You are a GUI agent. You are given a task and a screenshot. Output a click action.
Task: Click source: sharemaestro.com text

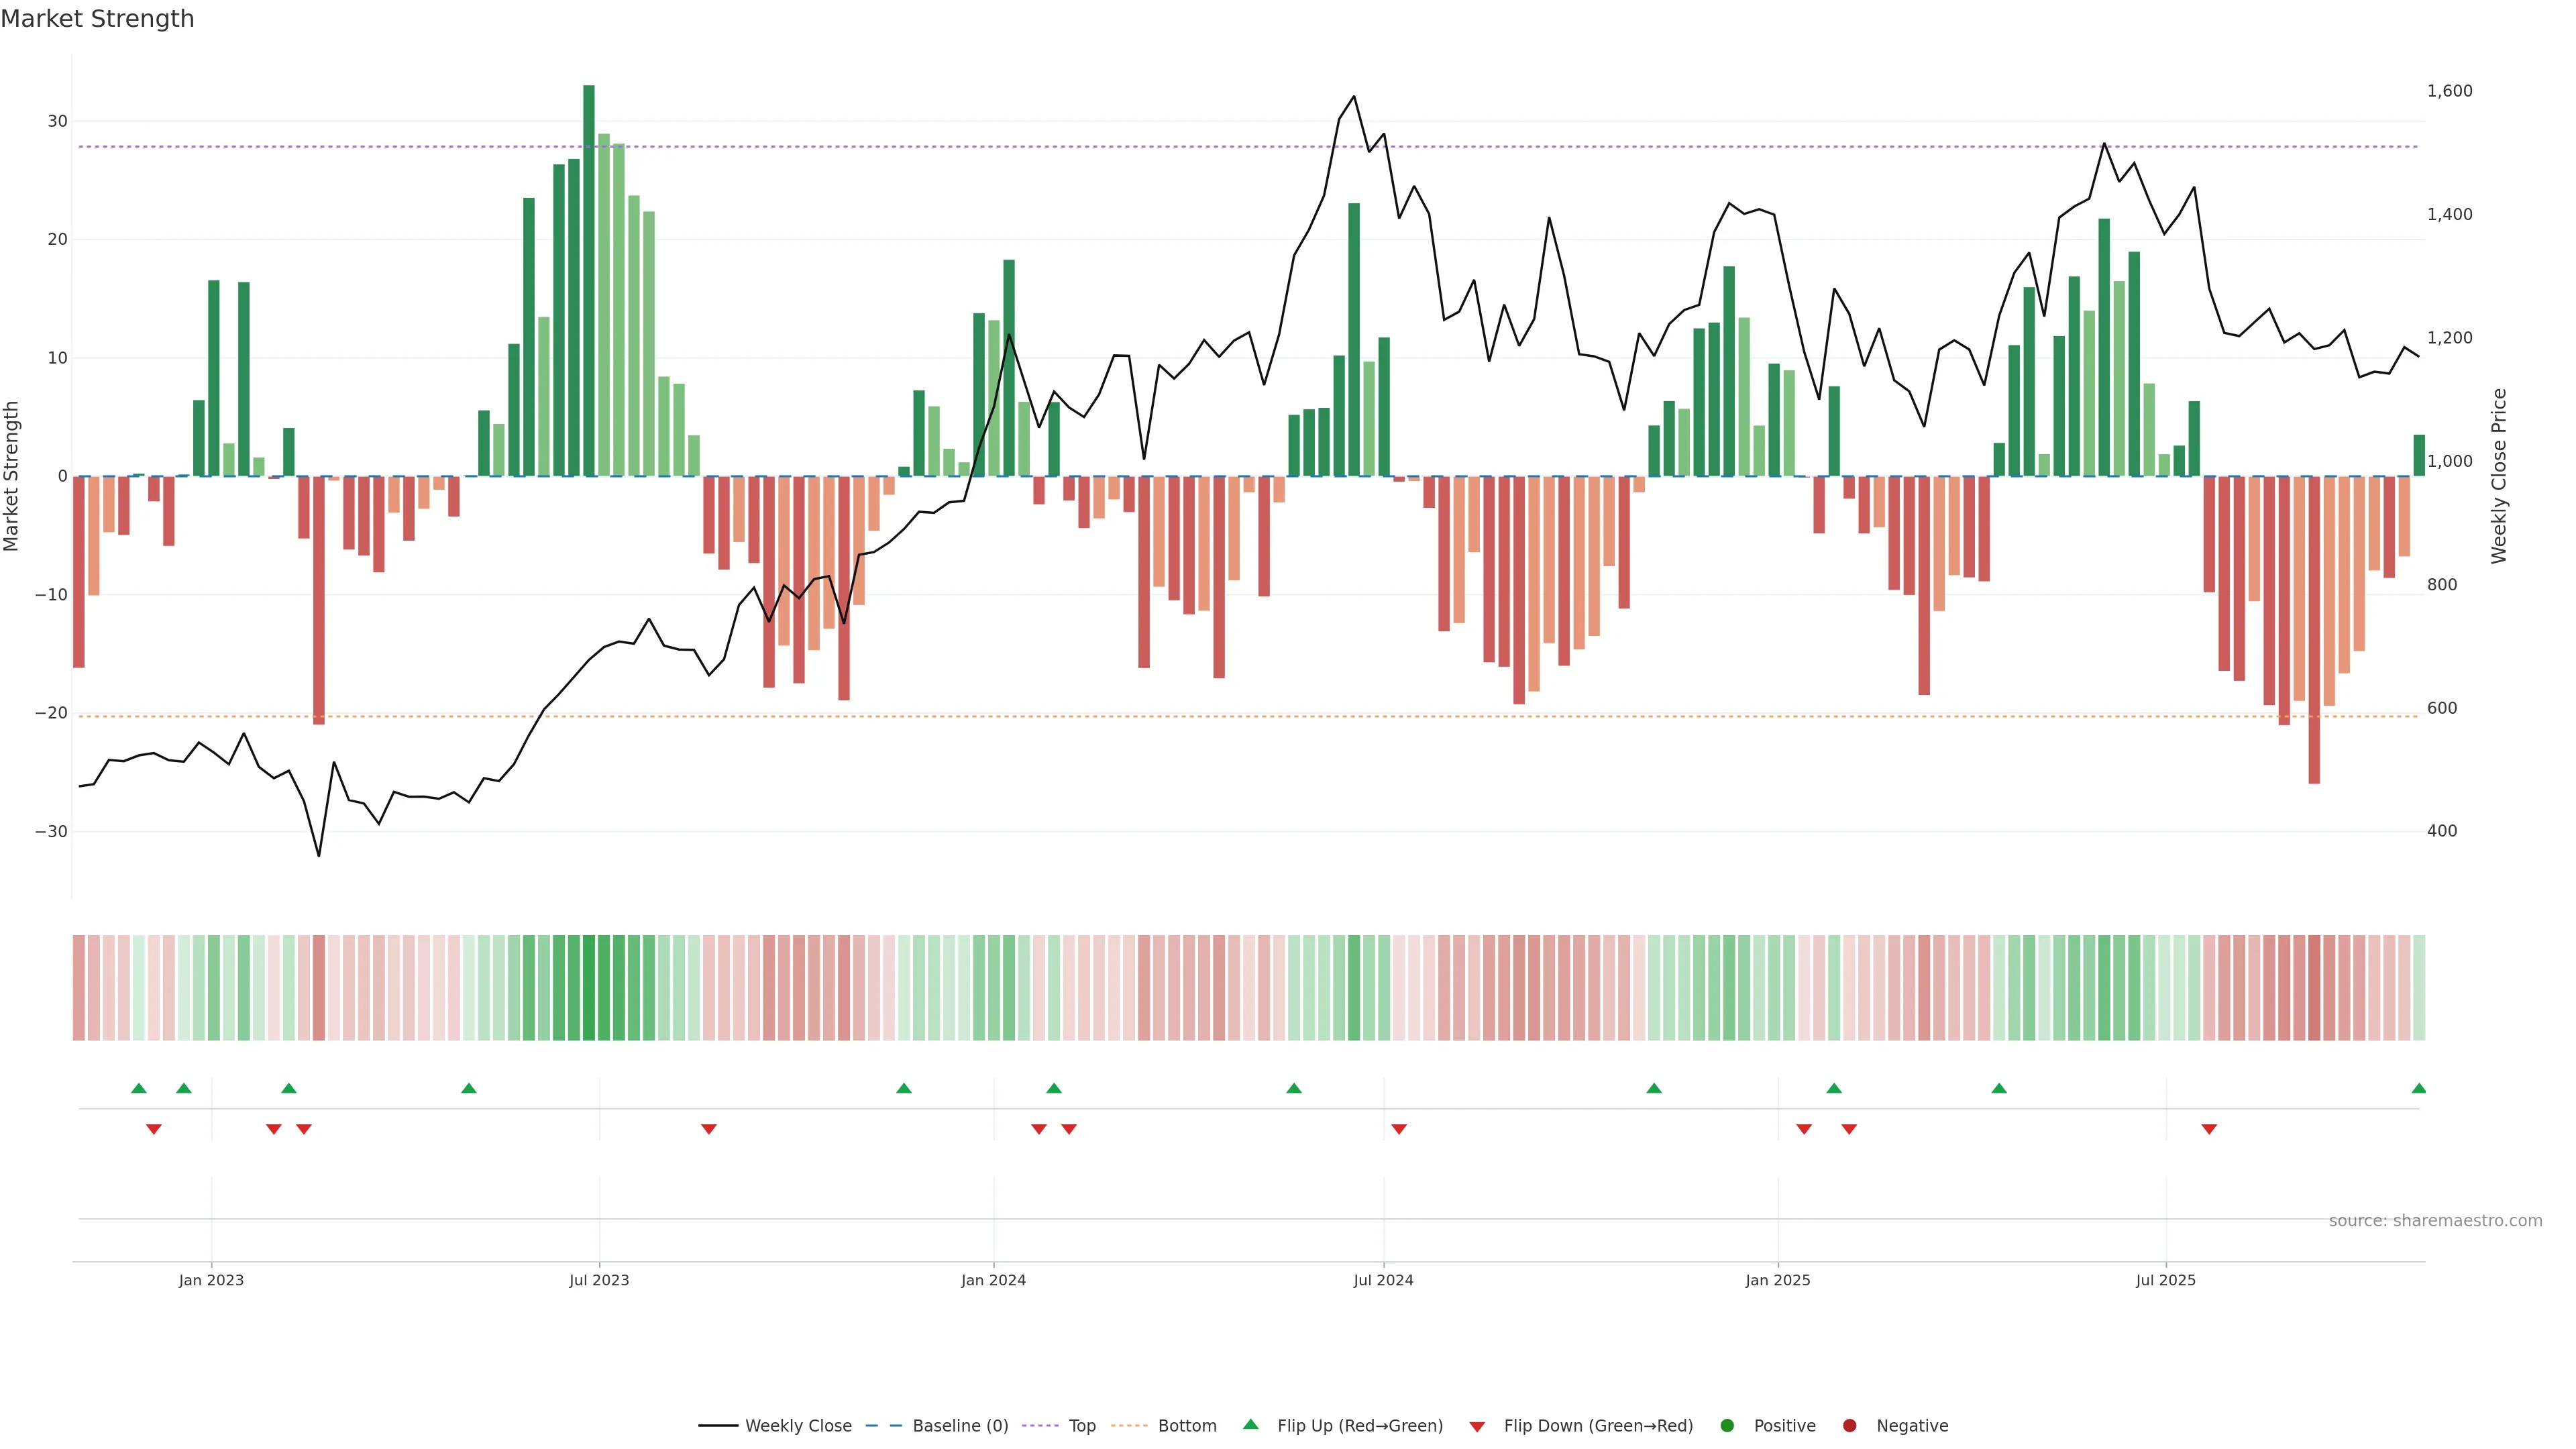coord(2435,1220)
